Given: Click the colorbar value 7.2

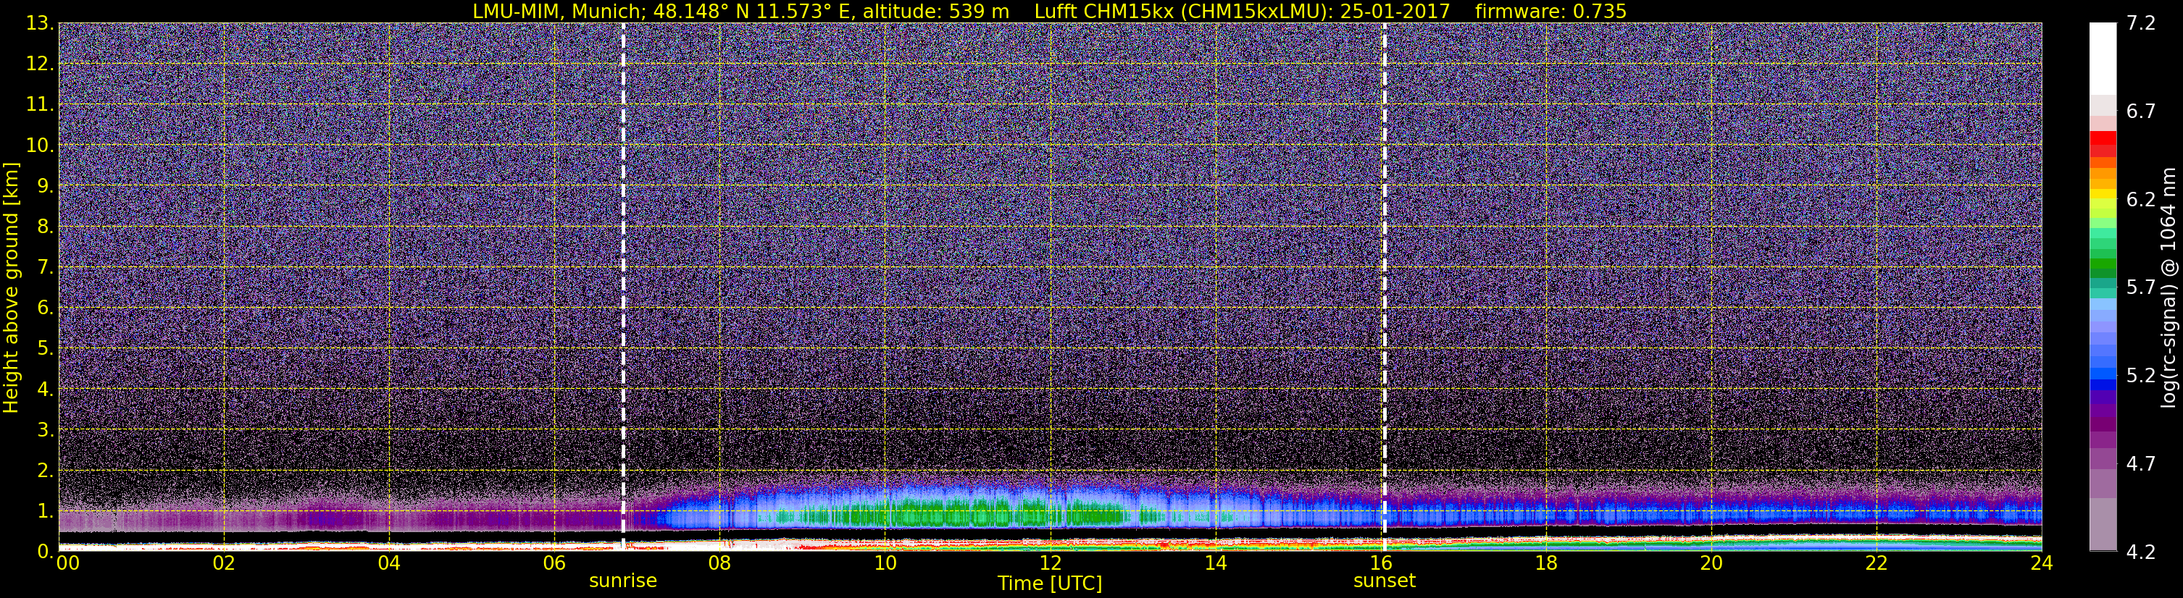Looking at the screenshot, I should pos(2141,23).
